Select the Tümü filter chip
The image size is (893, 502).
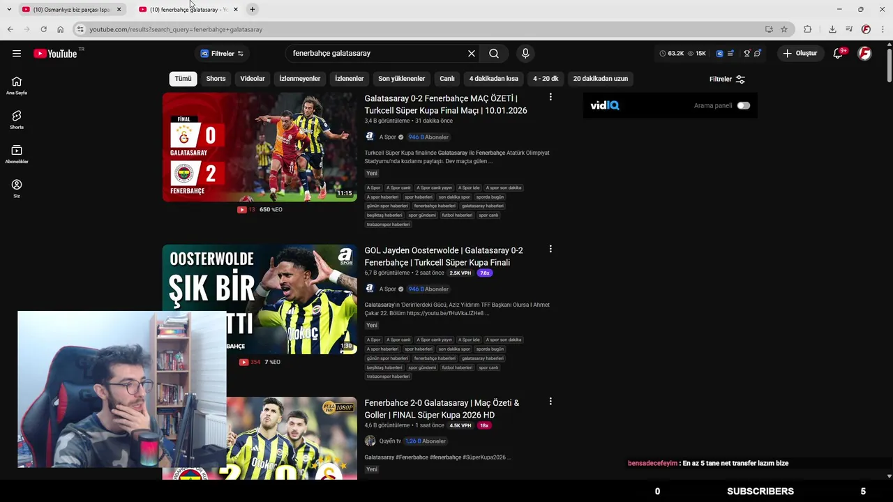[x=183, y=79]
